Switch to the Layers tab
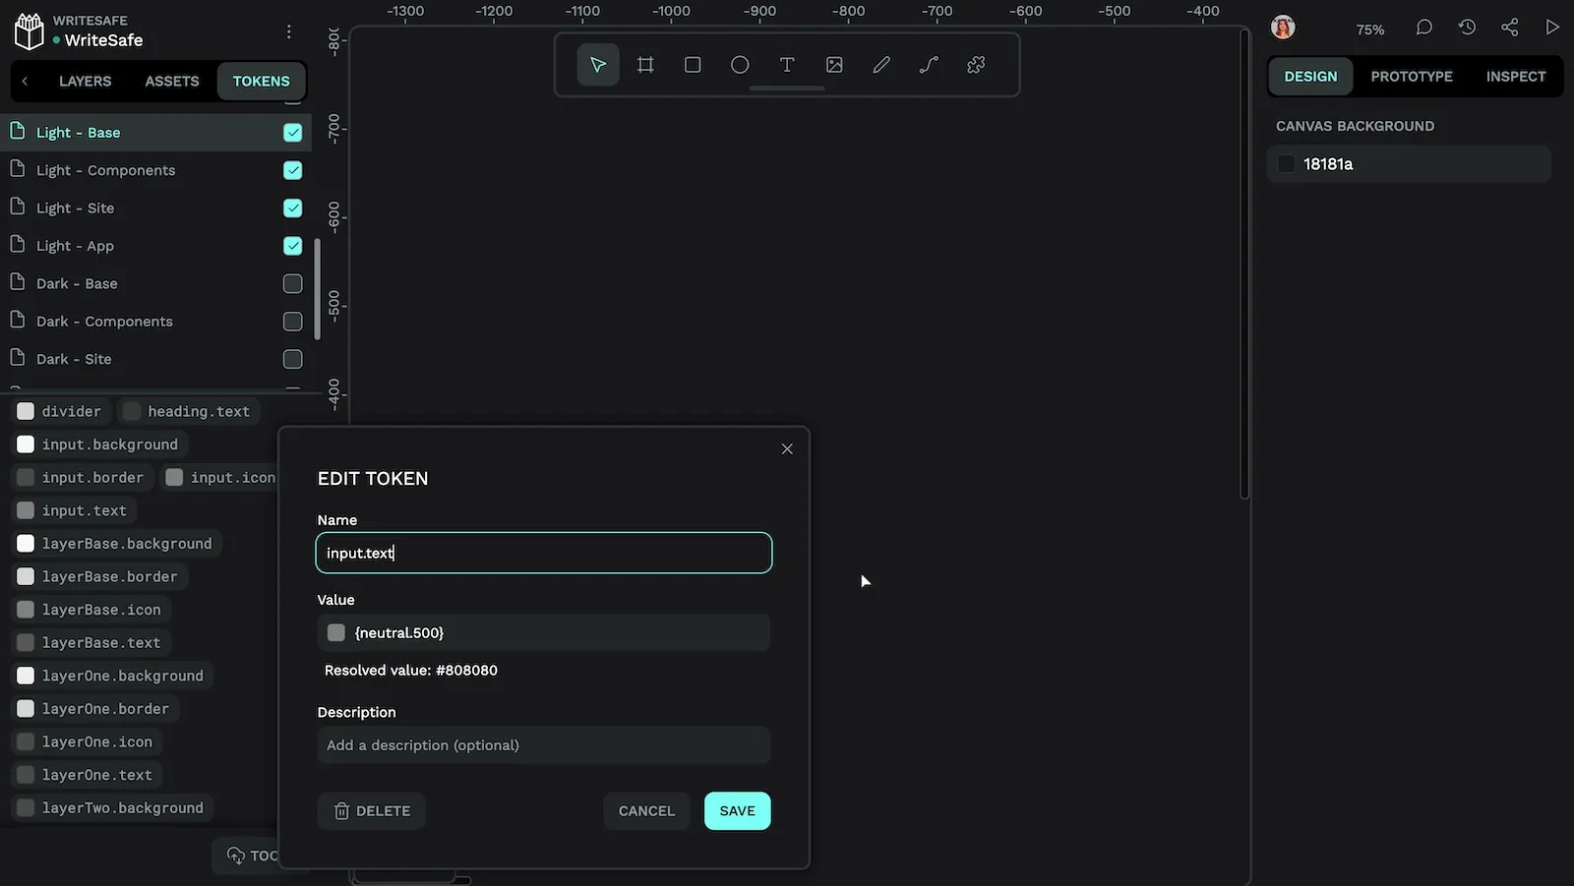1574x886 pixels. click(x=85, y=81)
